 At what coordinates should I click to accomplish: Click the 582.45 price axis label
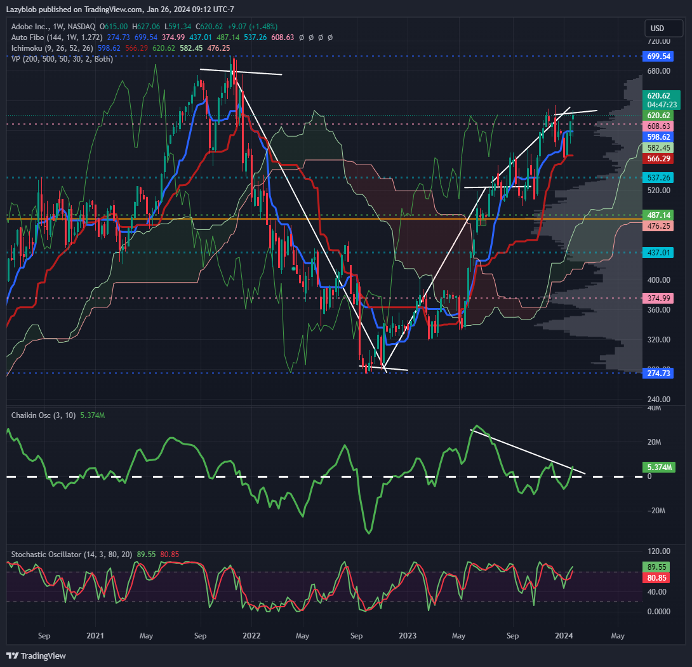658,148
